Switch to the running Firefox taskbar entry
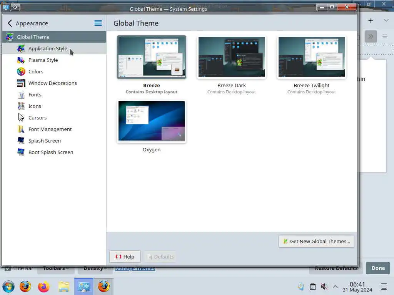 pyautogui.click(x=104, y=287)
